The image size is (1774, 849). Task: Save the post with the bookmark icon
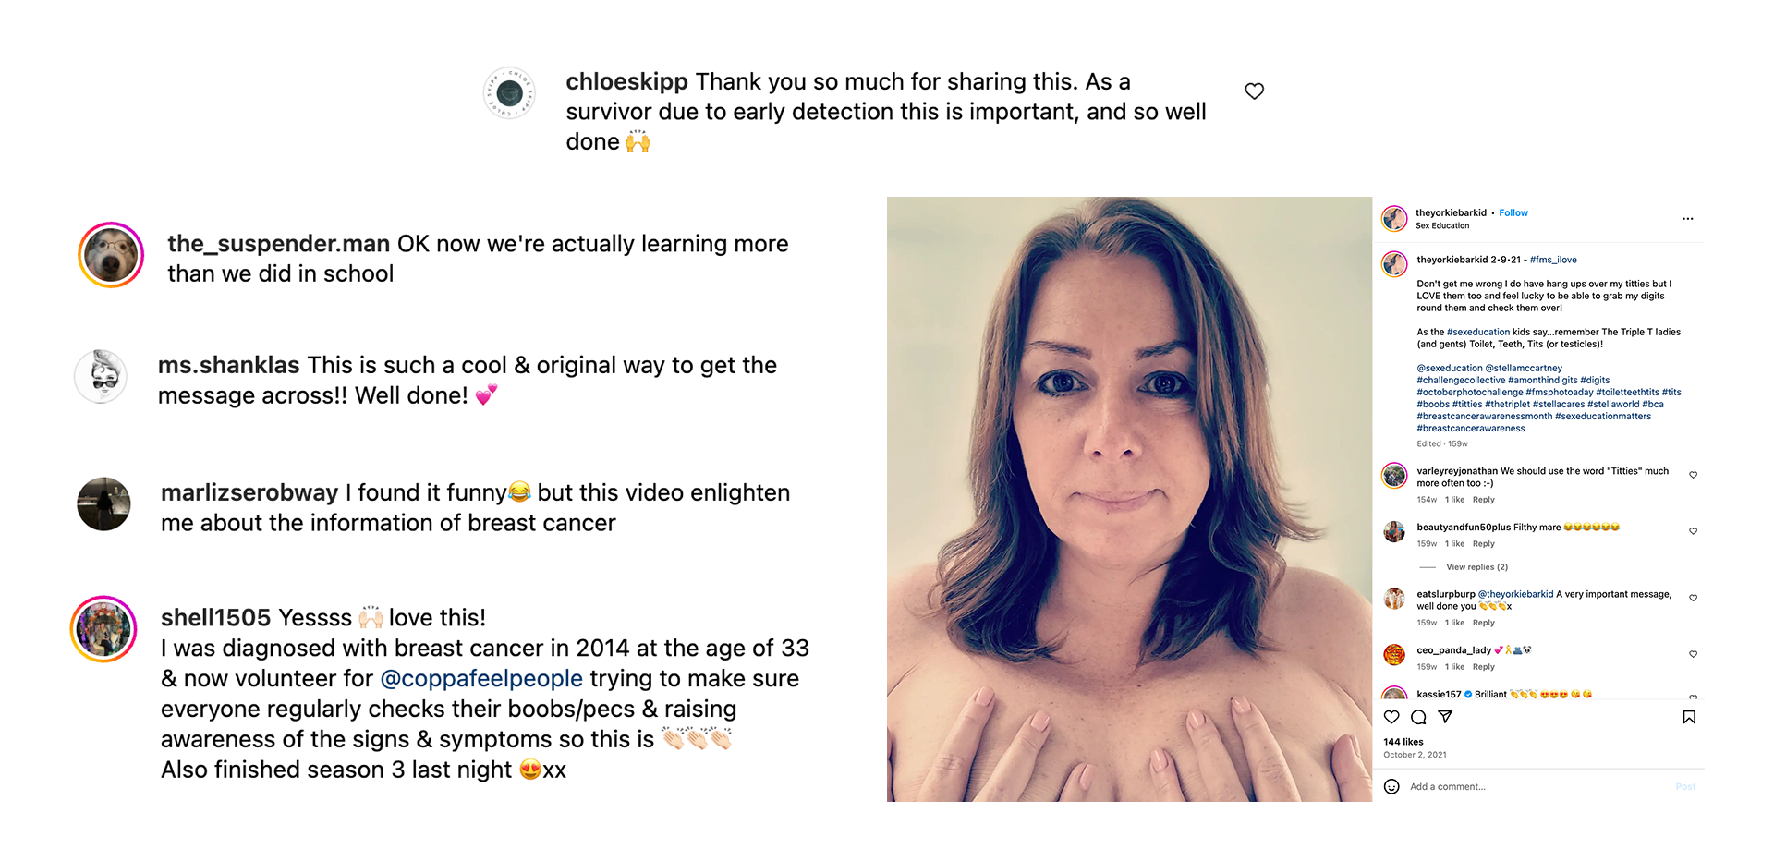[1689, 717]
